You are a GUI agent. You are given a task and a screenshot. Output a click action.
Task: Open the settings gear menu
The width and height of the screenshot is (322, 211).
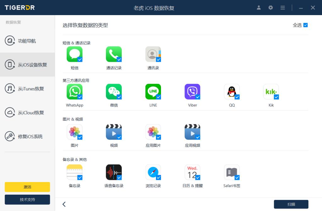tap(270, 8)
